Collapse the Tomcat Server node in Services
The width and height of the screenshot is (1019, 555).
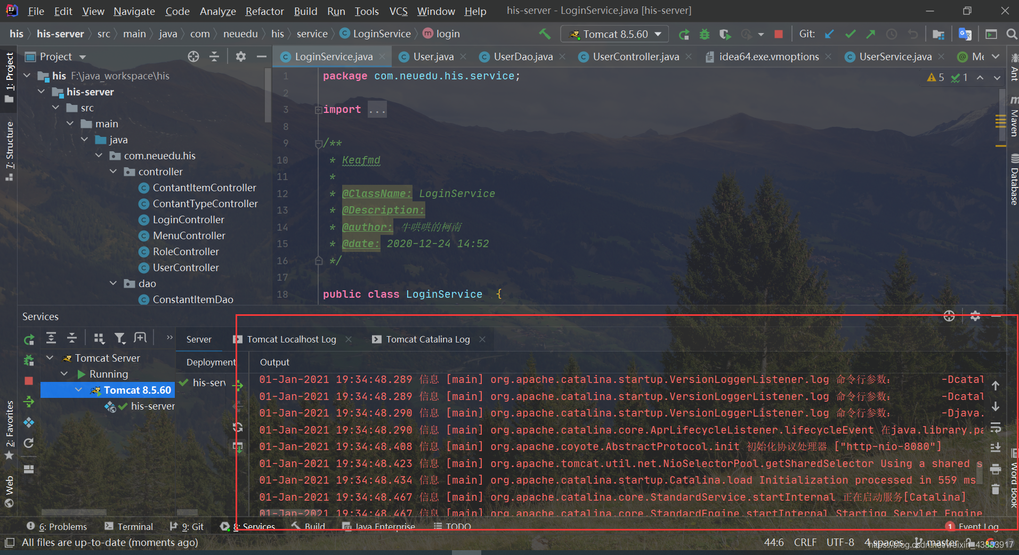[50, 358]
